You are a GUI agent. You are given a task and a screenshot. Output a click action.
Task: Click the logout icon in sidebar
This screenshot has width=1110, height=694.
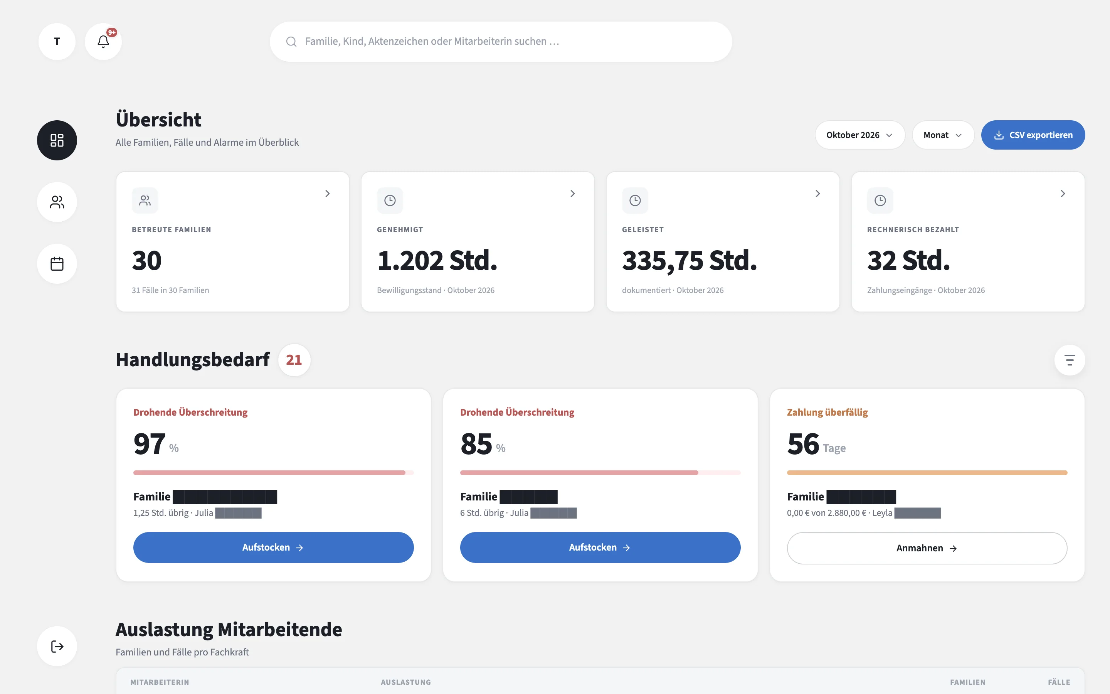(57, 646)
